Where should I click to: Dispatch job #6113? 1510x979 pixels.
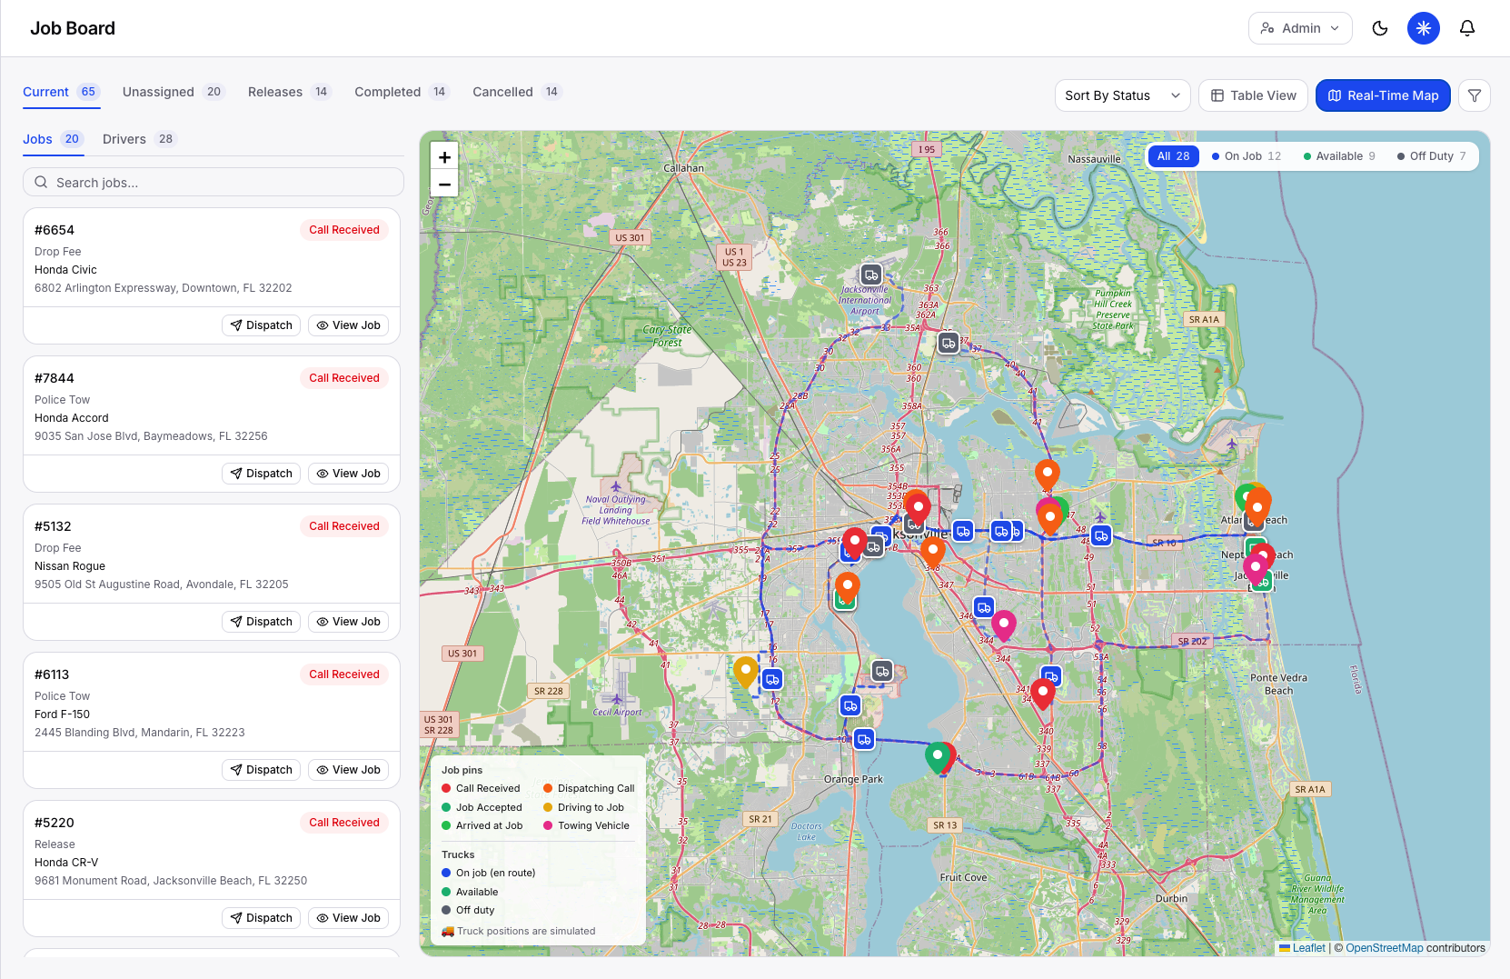pos(261,770)
